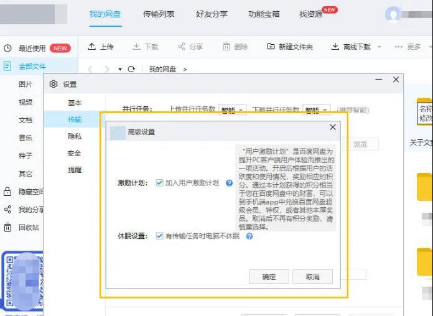The image size is (433, 316).
Task: Click the lock icon for 隐藏空间
Action: (x=7, y=192)
